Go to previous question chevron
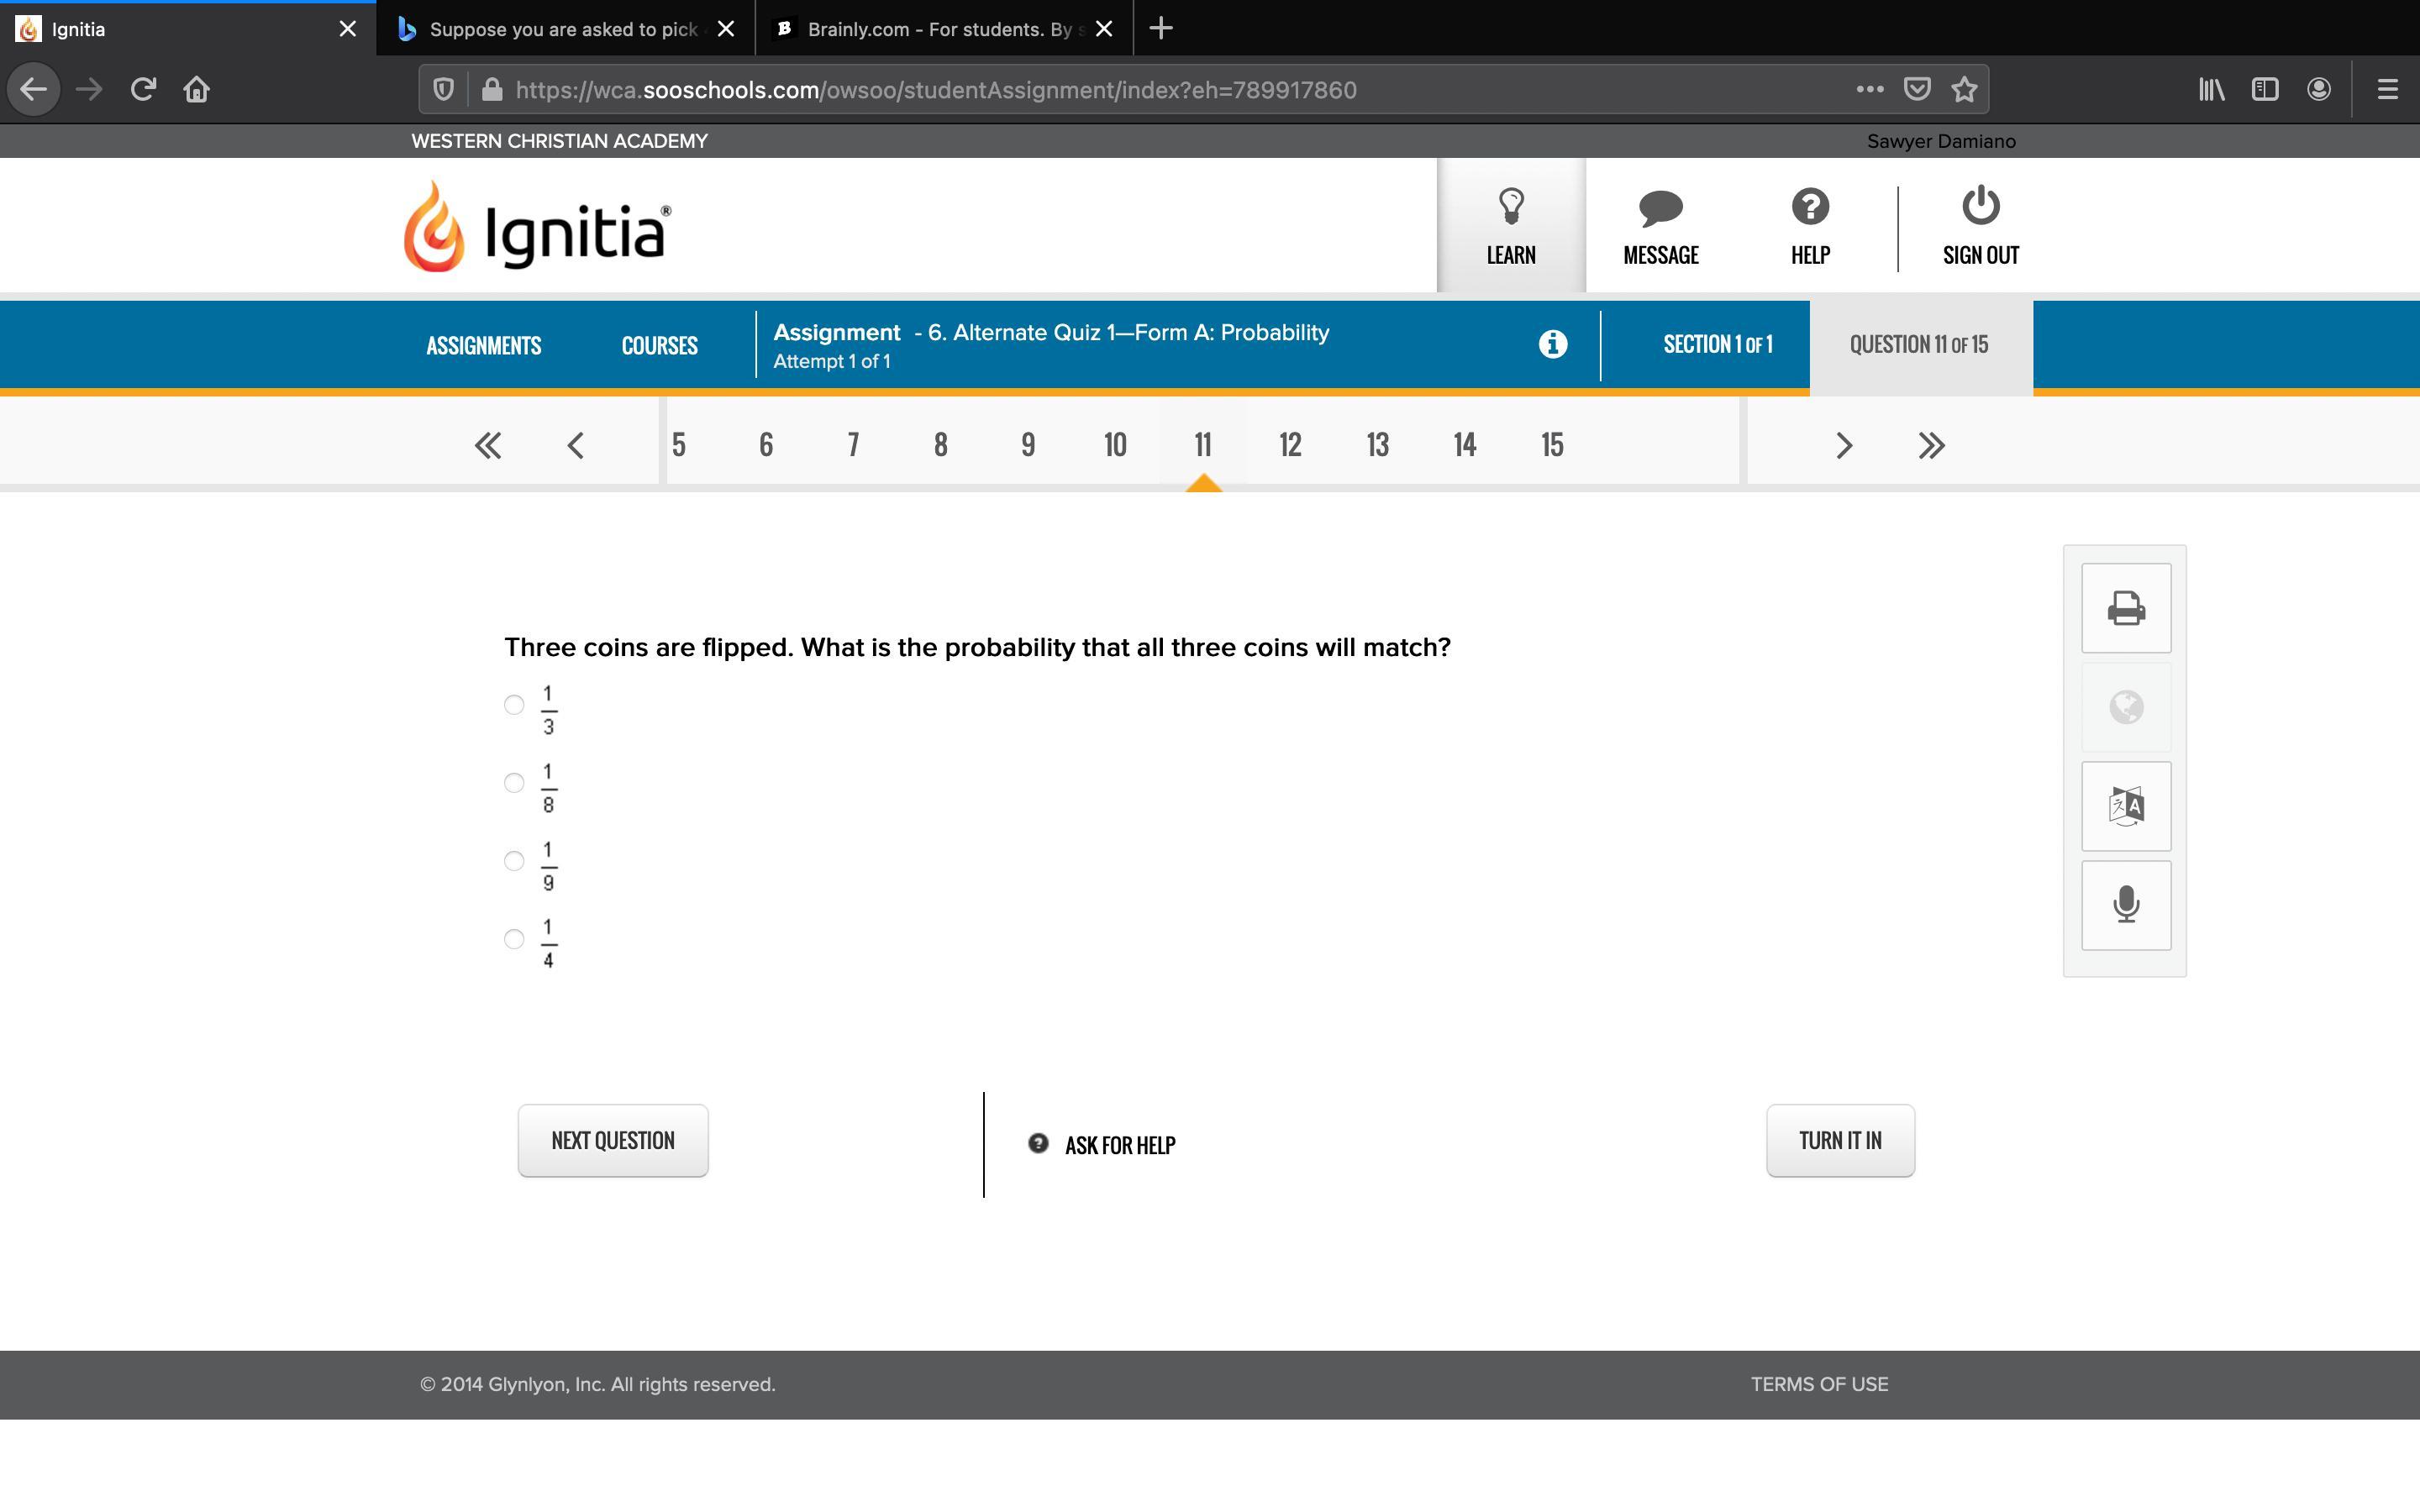Screen dimensions: 2420x1512 (x=575, y=446)
